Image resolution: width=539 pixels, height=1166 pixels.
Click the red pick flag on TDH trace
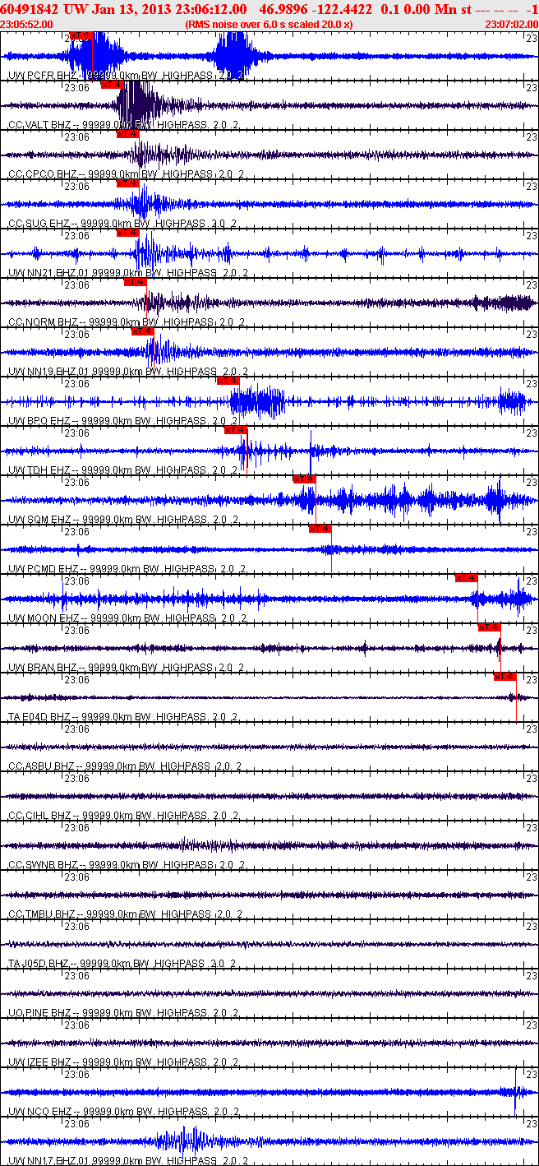[235, 430]
